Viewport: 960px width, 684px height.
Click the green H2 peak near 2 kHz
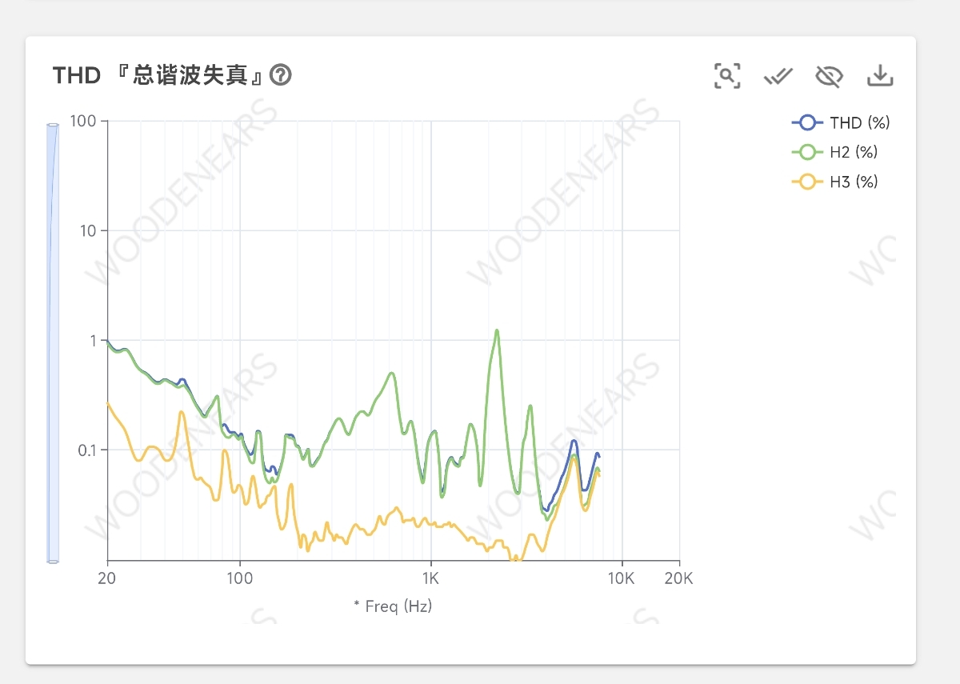497,330
